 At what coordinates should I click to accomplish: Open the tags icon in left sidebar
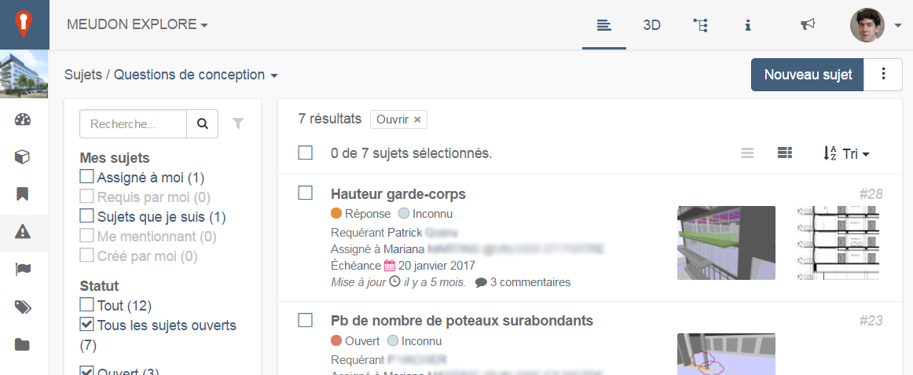click(x=23, y=307)
